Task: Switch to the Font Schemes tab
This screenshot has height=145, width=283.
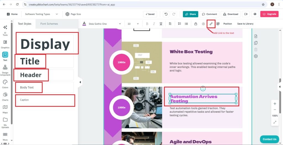Action: click(x=49, y=24)
